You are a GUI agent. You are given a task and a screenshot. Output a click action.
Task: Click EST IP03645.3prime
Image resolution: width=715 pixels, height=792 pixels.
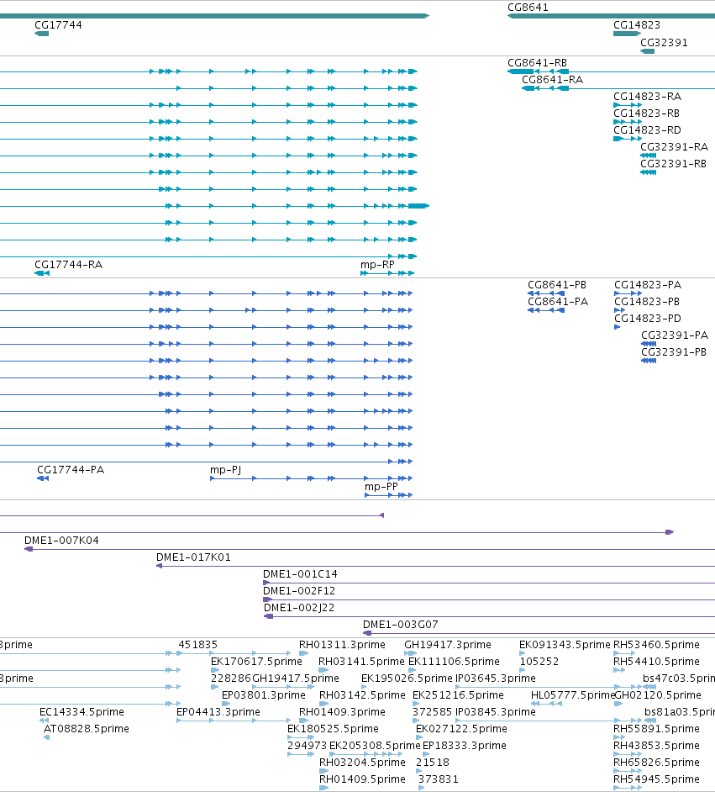(496, 678)
